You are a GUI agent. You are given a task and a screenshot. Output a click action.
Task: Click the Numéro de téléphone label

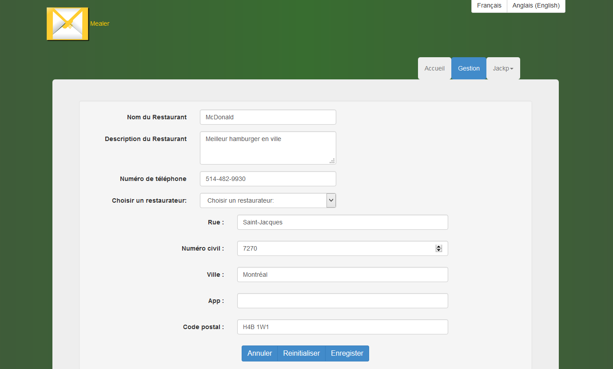tap(153, 179)
